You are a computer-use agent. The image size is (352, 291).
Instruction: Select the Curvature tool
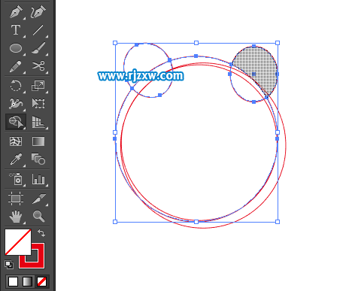click(x=38, y=12)
